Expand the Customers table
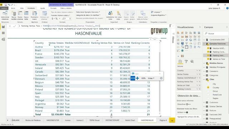The image size is (229, 129). coord(204,102)
